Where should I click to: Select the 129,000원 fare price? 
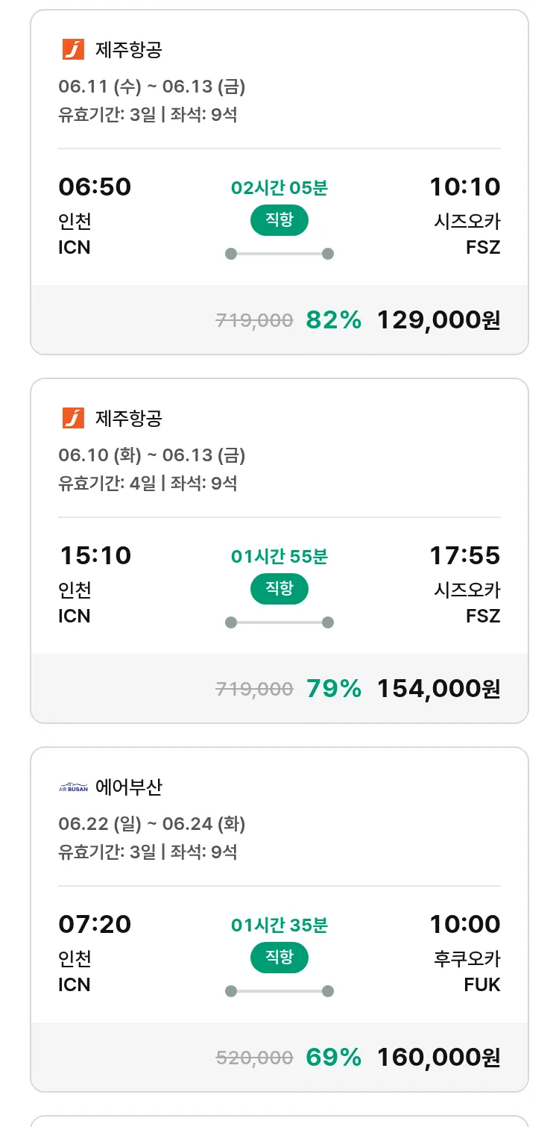(x=438, y=320)
